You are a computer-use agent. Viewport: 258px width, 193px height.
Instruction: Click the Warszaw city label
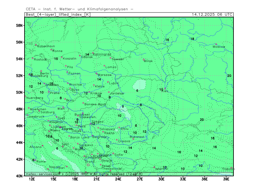coord(104,75)
